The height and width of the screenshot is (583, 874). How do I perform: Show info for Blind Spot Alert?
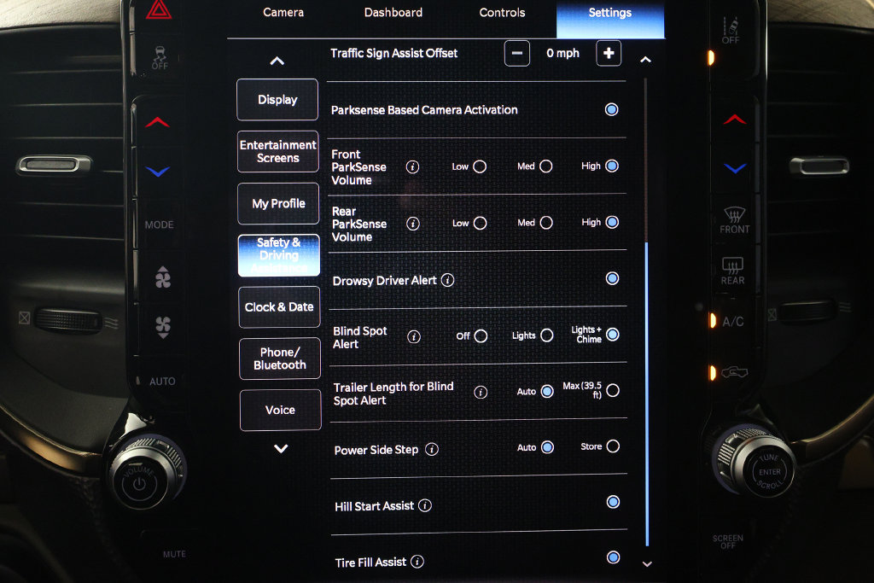point(414,336)
